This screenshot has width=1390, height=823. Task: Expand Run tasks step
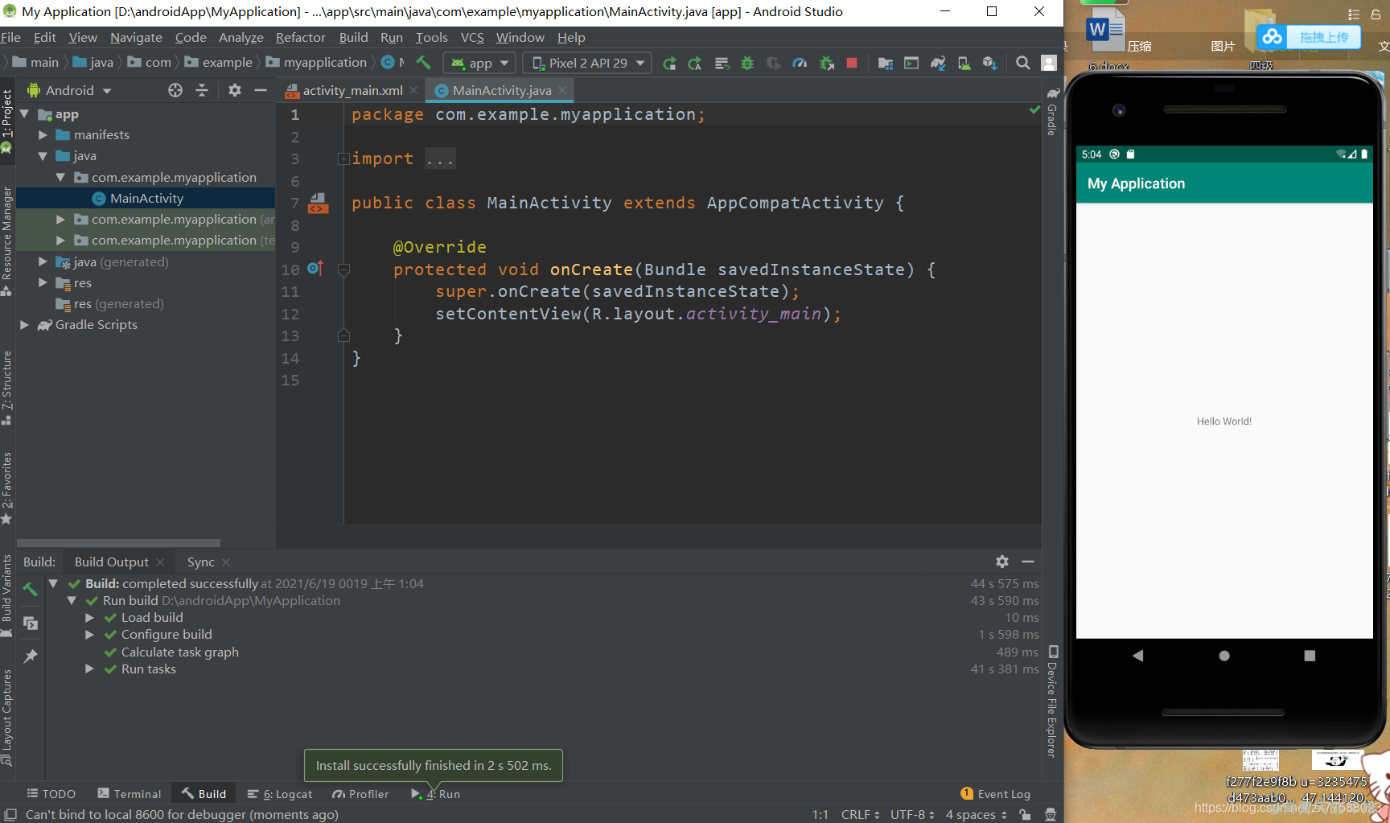tap(89, 669)
